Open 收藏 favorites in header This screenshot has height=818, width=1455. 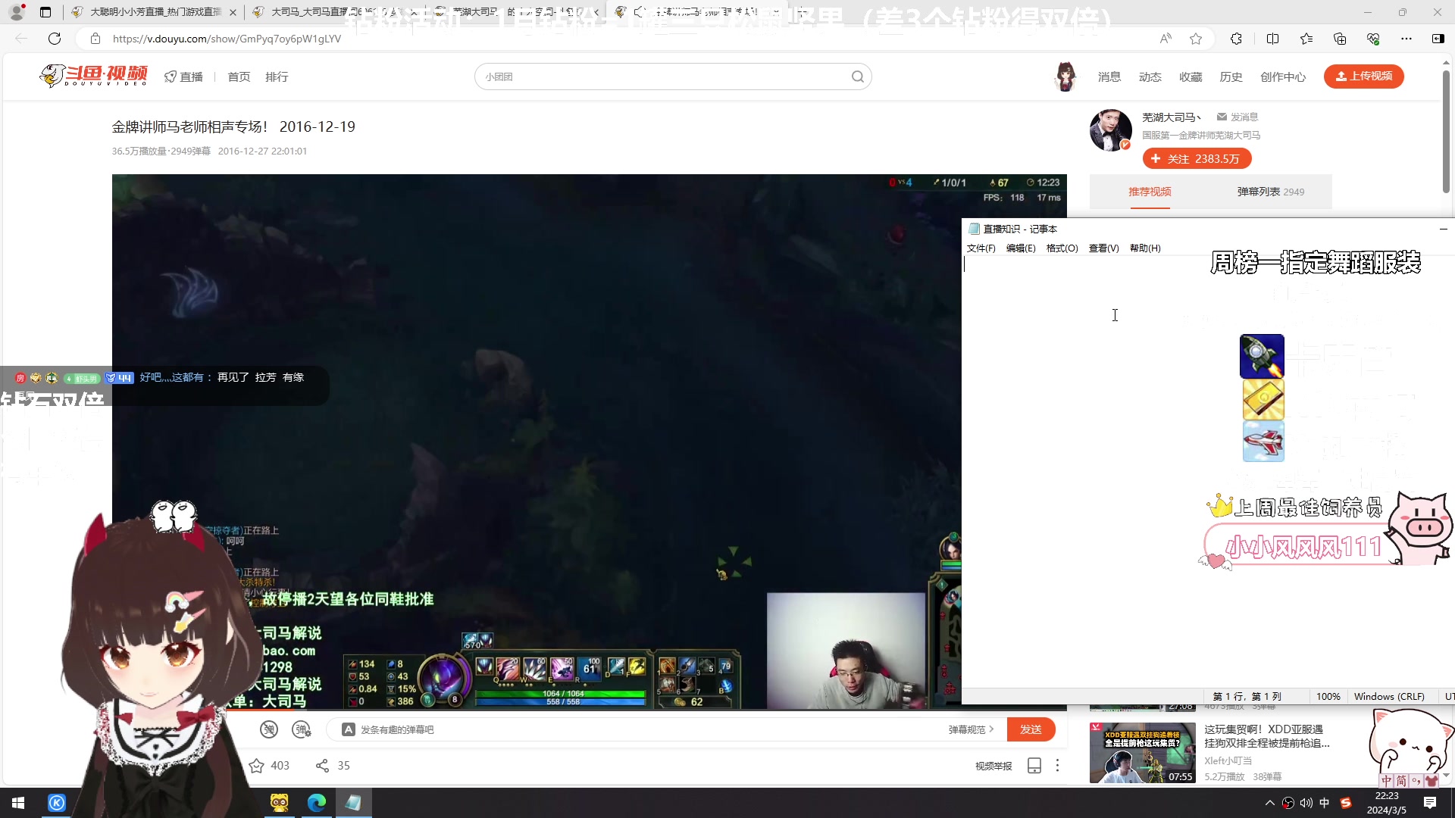pyautogui.click(x=1191, y=76)
